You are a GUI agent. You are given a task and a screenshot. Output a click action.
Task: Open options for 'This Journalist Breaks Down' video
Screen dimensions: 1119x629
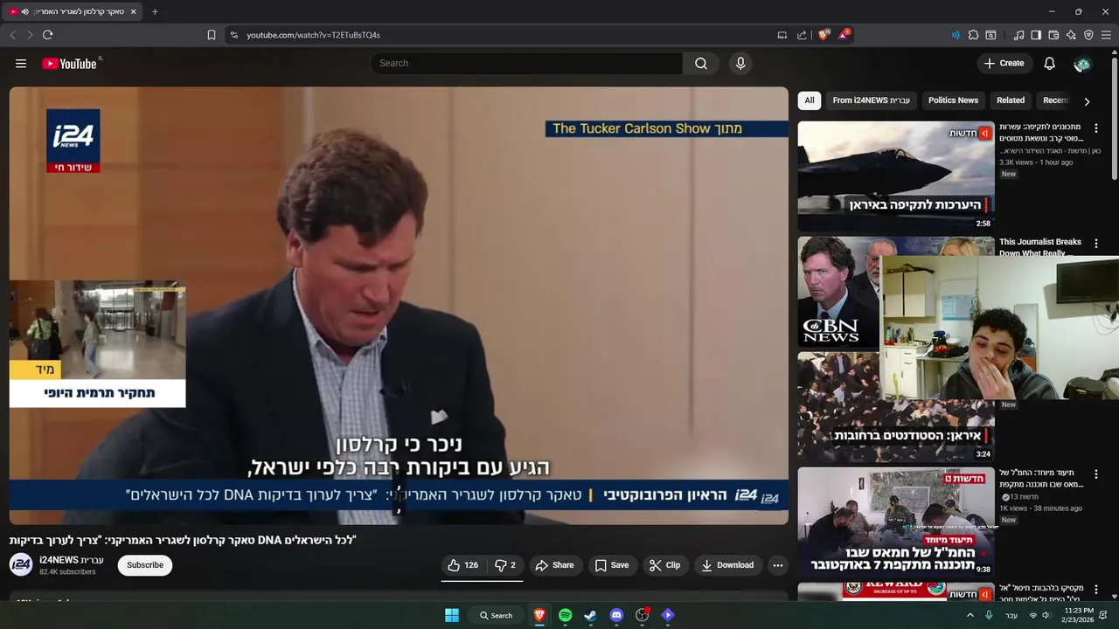coord(1096,243)
